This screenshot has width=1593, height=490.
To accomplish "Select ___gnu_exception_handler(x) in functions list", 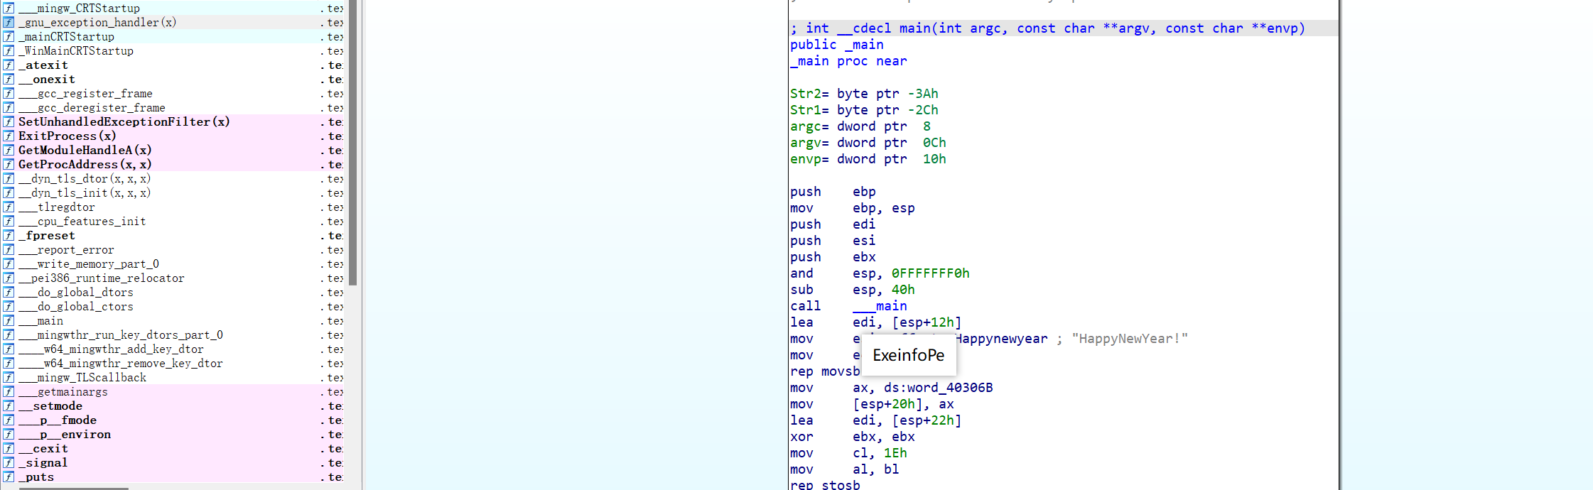I will 97,23.
